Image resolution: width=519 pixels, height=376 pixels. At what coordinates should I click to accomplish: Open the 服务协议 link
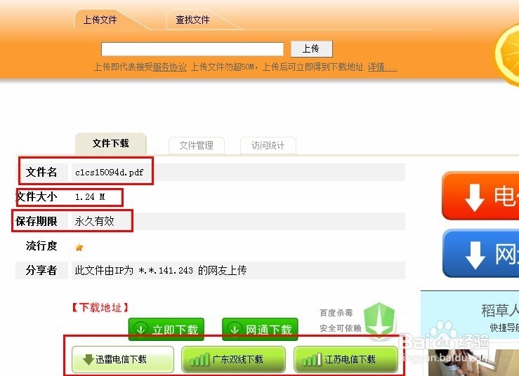pyautogui.click(x=170, y=67)
